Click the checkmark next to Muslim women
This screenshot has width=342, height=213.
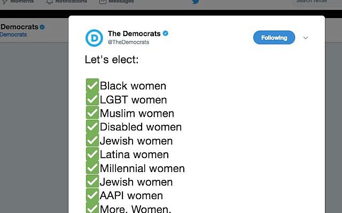92,112
